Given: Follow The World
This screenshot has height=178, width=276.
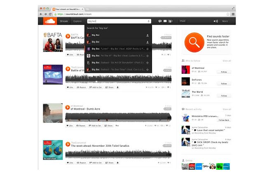Looking at the screenshot, I should point(224,96).
